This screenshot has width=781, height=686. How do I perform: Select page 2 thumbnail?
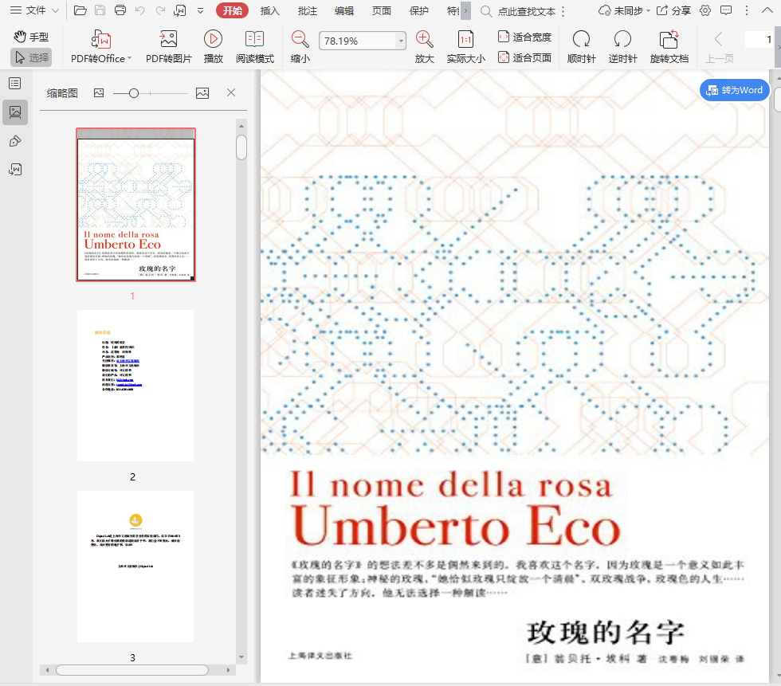[135, 386]
